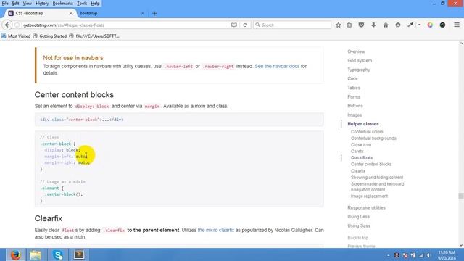Jump to Using Sass in the sidebar

pyautogui.click(x=359, y=225)
